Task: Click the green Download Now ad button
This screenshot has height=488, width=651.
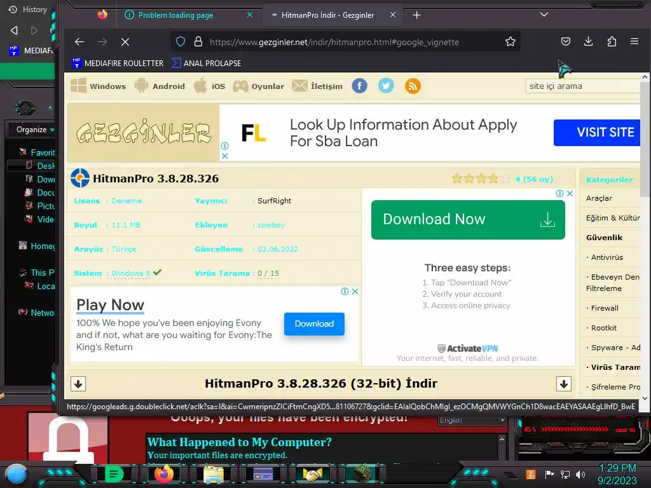Action: (468, 219)
